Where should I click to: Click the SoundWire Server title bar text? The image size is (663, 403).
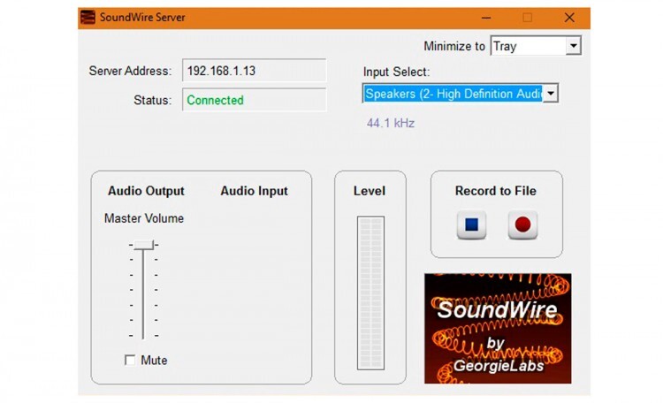(x=142, y=18)
